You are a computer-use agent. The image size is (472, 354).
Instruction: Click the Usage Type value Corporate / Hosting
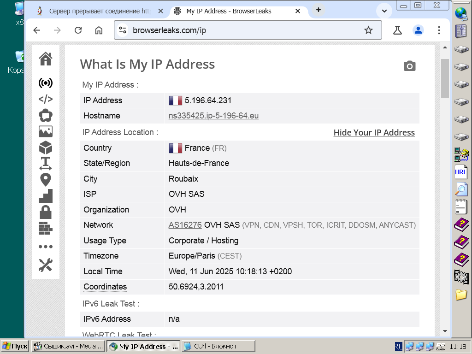(203, 241)
